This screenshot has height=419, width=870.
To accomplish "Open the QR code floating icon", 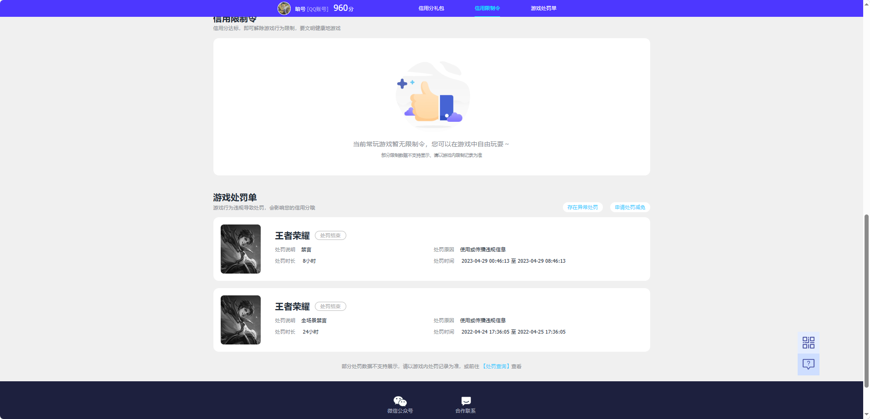I will (808, 343).
